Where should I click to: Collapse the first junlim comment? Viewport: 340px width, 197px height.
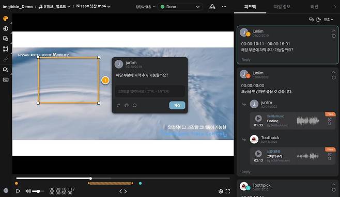(334, 31)
